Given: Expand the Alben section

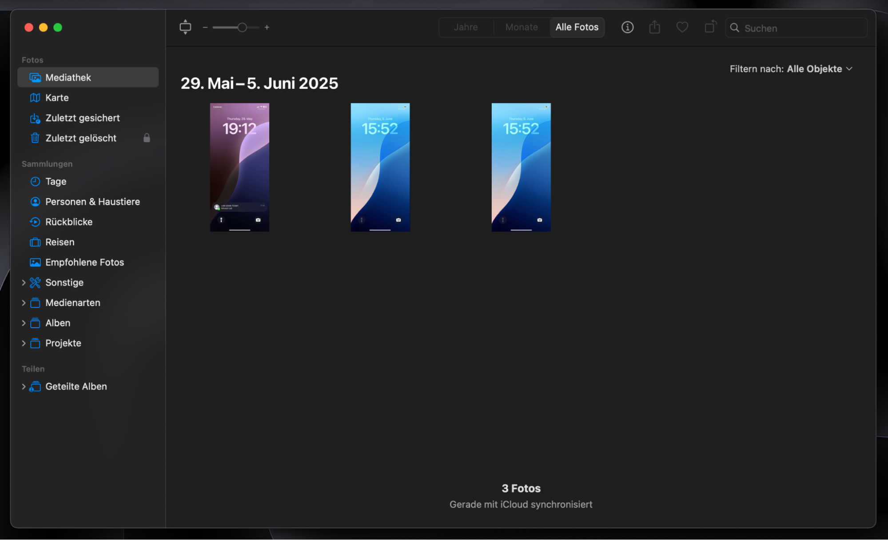Looking at the screenshot, I should tap(24, 323).
